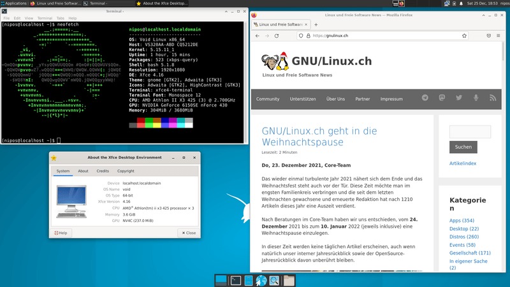Open Terminal Tabs menu
510x287 pixels.
pyautogui.click(x=61, y=18)
